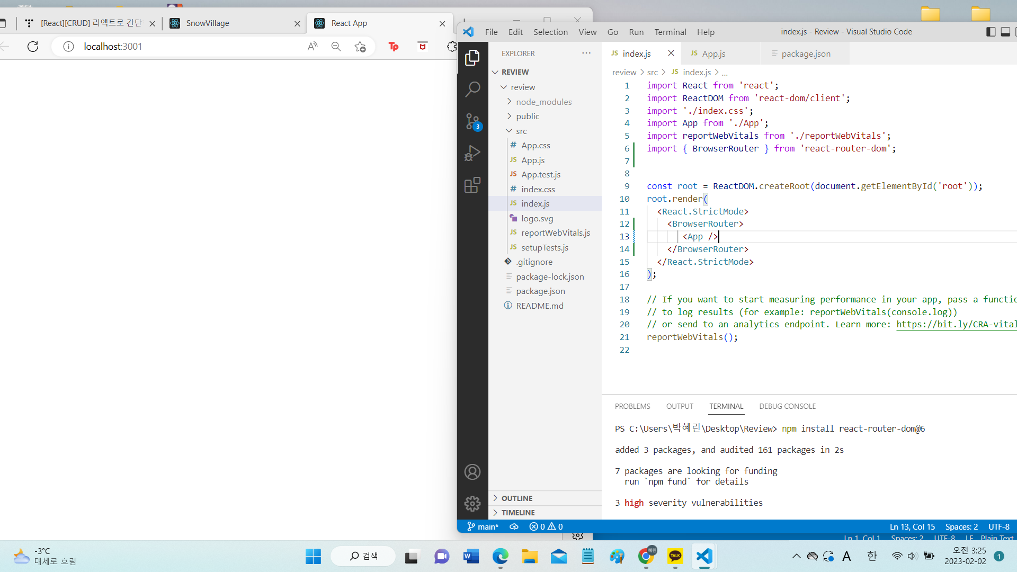Toggle Primary Side Bar layout button
The image size is (1017, 572).
pyautogui.click(x=991, y=32)
